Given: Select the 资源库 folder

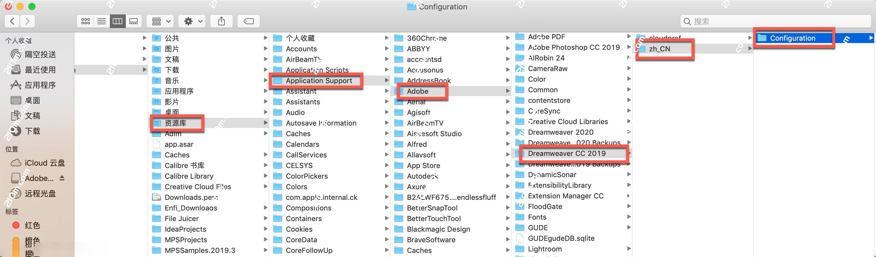Looking at the screenshot, I should pyautogui.click(x=208, y=123).
